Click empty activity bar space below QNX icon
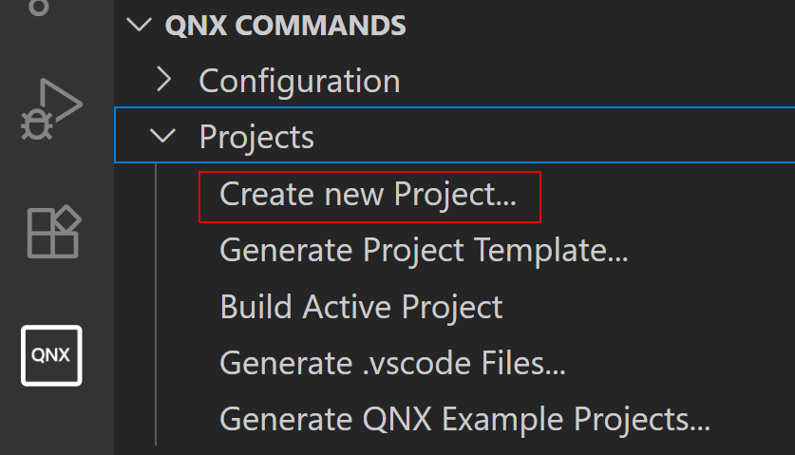 (x=52, y=418)
